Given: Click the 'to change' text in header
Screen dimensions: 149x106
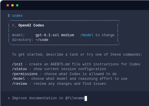Looking at the screenshot, I should tap(105, 35).
